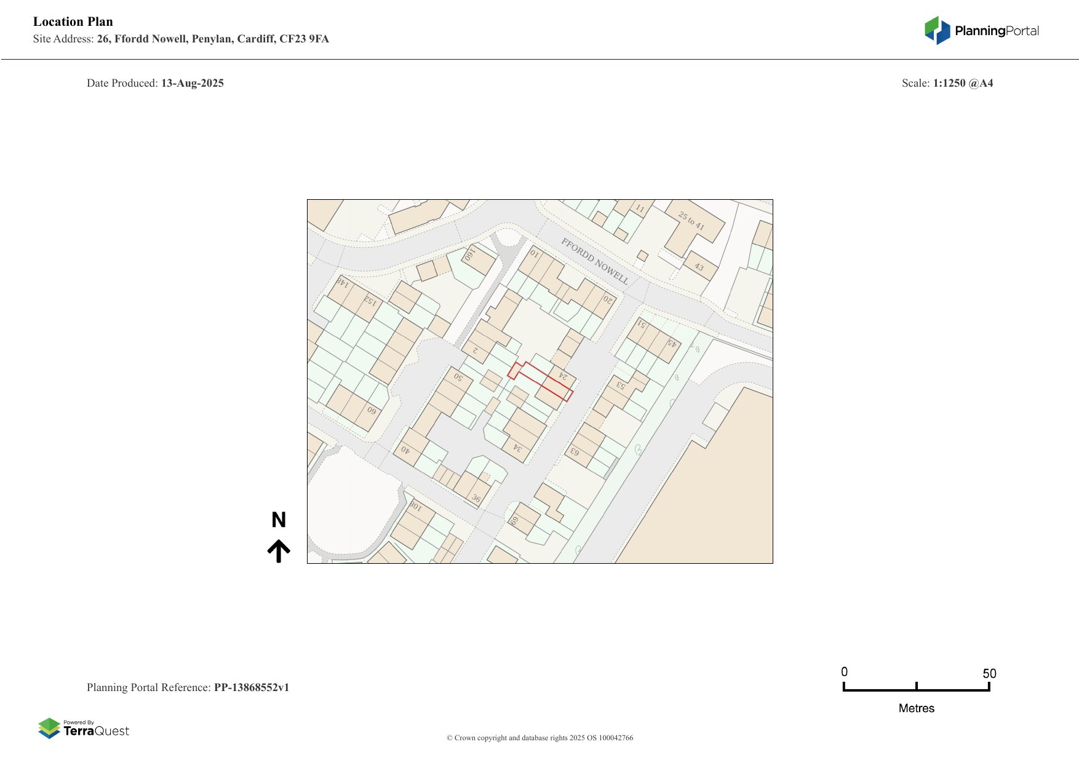Click the Date Produced 13-Aug-2025 text

155,83
